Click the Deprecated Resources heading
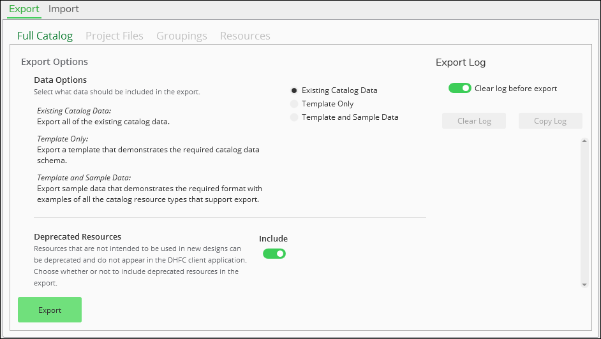The width and height of the screenshot is (601, 339). pyautogui.click(x=77, y=236)
